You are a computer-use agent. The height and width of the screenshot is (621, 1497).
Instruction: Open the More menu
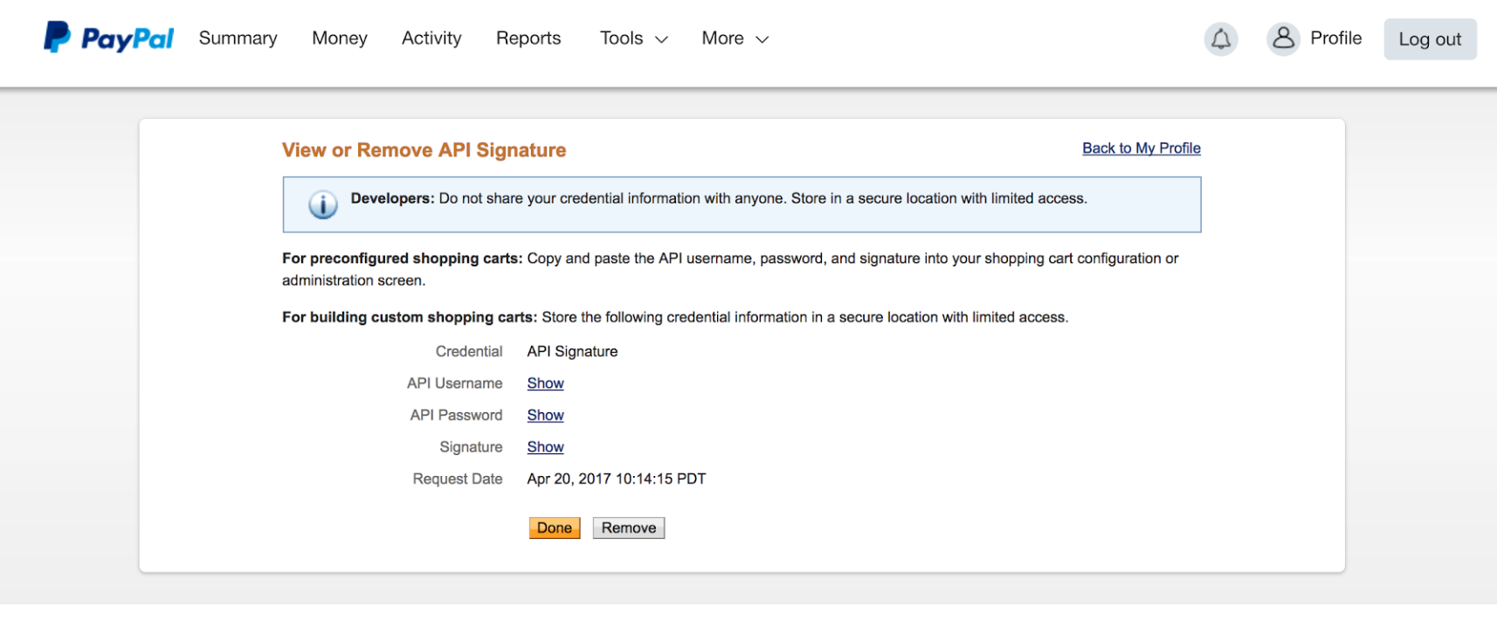pyautogui.click(x=735, y=38)
